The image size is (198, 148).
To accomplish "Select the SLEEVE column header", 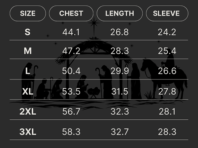I will 166,14.
